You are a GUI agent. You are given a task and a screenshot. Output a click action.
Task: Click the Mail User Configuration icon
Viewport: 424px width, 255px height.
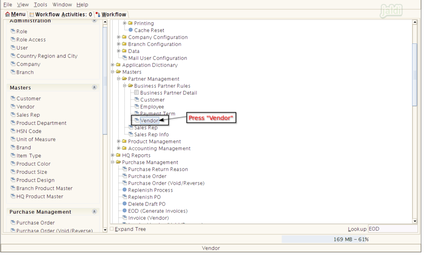[125, 58]
